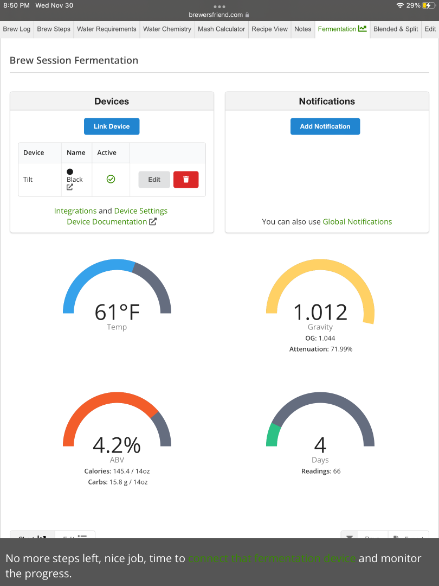The image size is (439, 586).
Task: Edit the Tilt device entry
Action: point(154,180)
